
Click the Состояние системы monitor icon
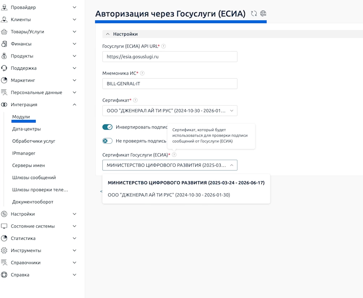tap(4, 226)
